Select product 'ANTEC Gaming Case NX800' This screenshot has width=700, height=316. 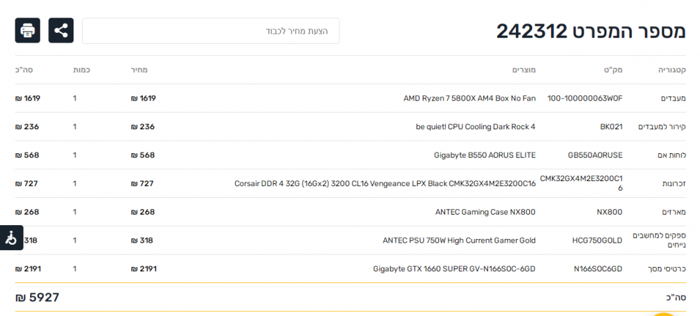(485, 212)
